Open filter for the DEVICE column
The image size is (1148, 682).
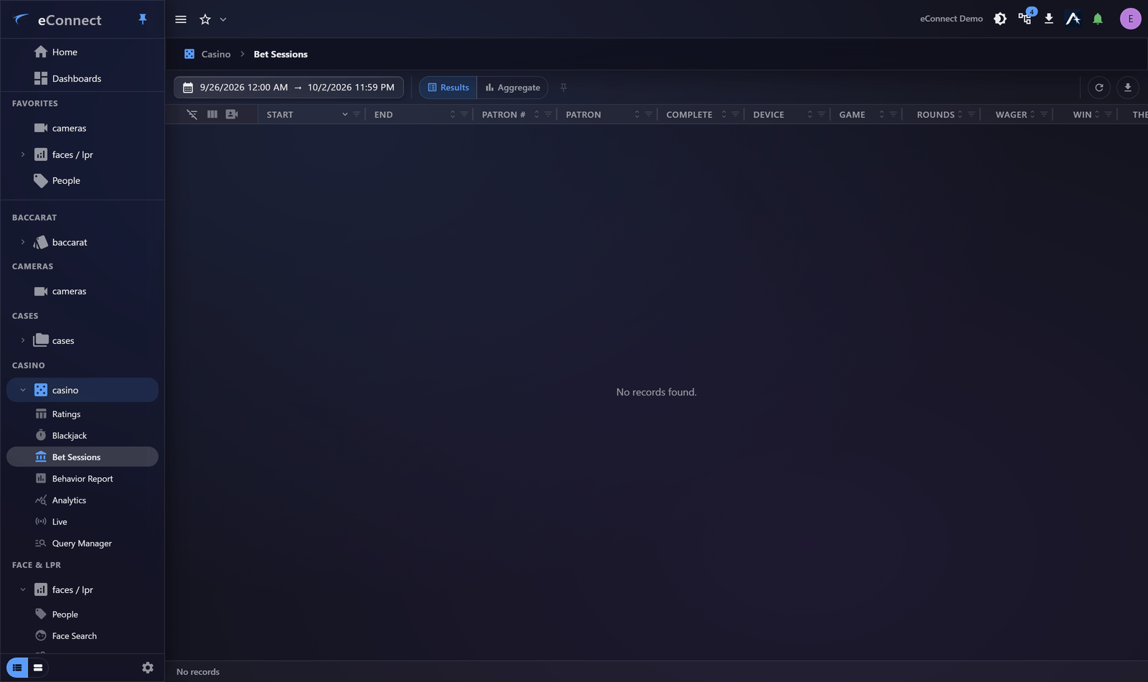point(822,114)
